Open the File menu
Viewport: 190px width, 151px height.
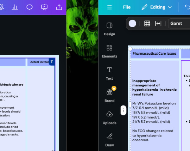click(127, 7)
